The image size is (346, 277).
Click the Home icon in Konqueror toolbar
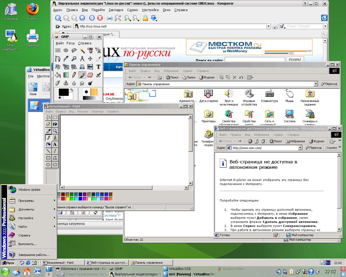click(x=82, y=18)
